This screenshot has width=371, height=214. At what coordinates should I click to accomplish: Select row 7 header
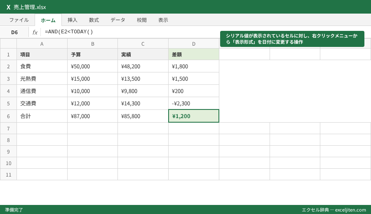[x=8, y=128]
